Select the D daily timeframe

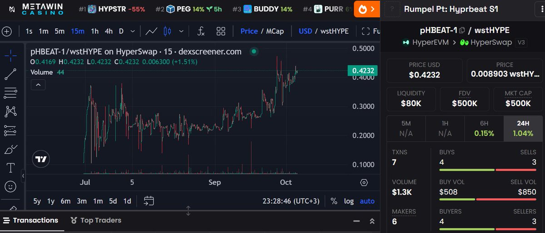click(x=121, y=31)
